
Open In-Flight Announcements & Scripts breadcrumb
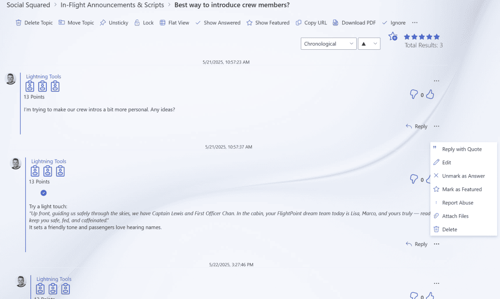(112, 5)
